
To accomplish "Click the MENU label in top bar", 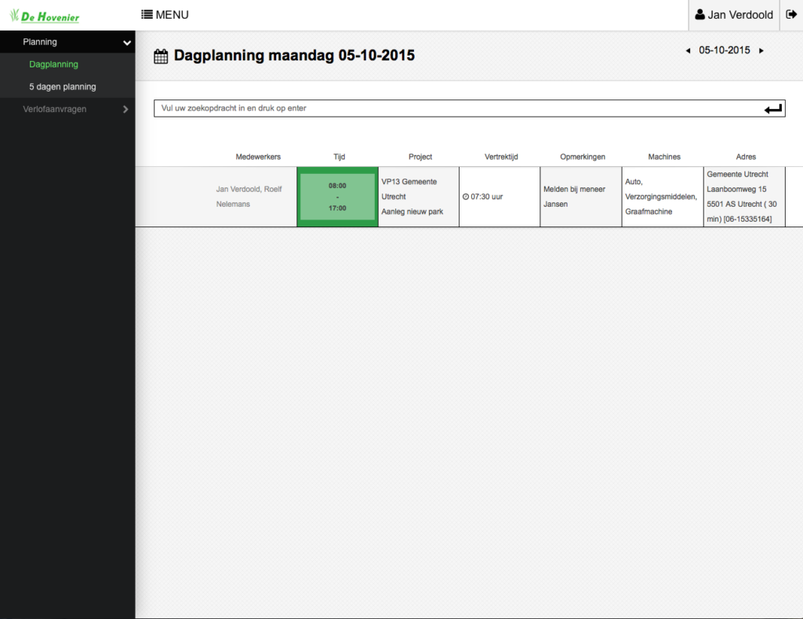I will pyautogui.click(x=172, y=15).
